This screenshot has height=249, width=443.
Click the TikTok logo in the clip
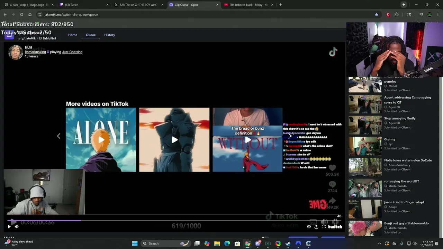(x=333, y=52)
